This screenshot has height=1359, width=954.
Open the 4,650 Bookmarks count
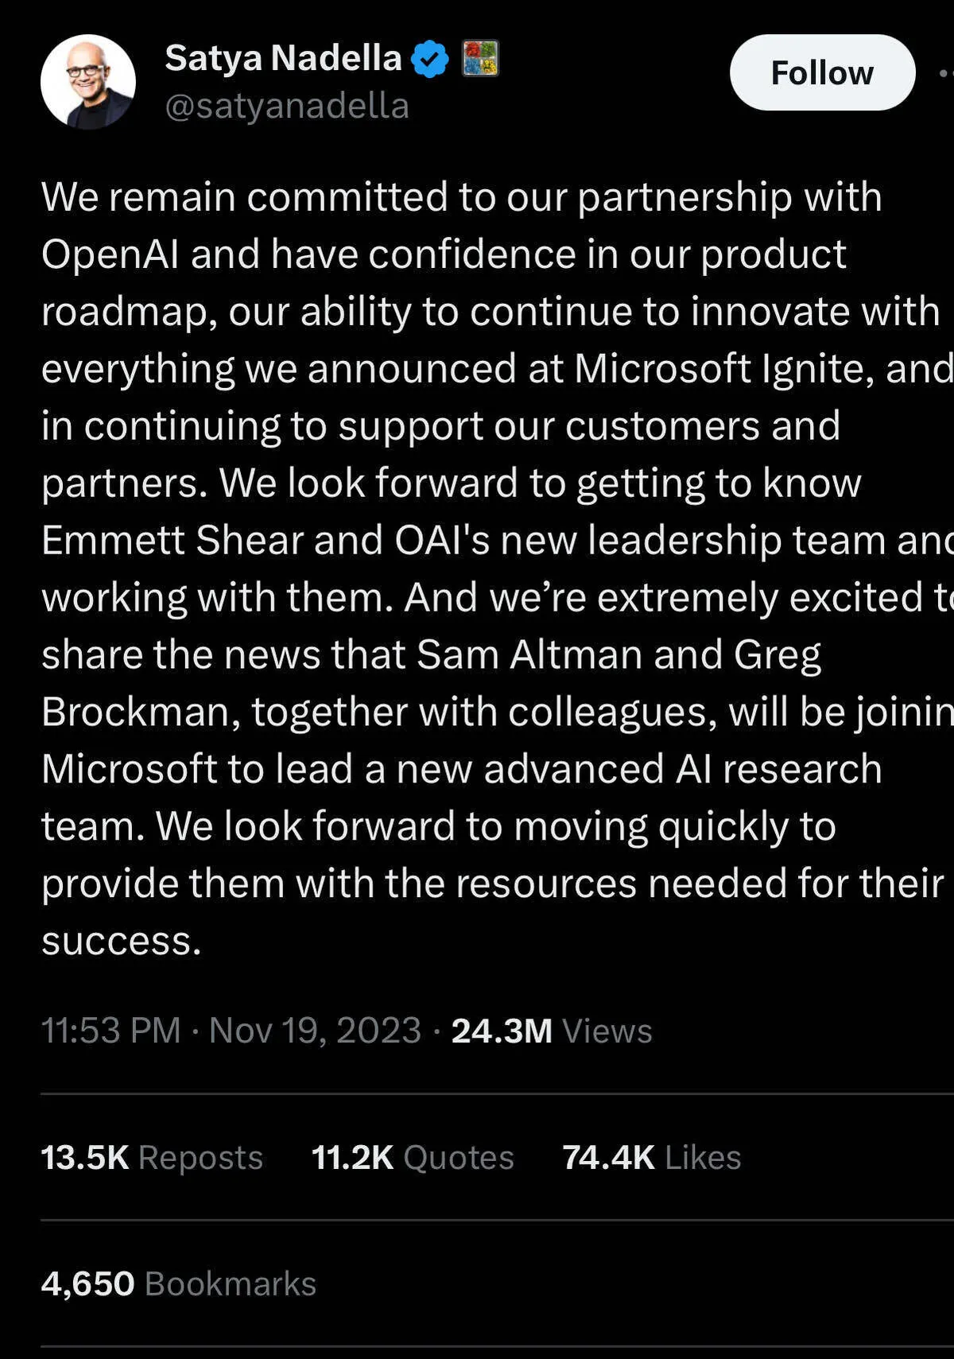[179, 1283]
